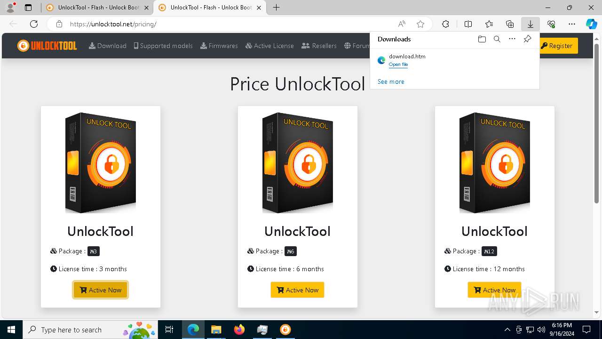Viewport: 602px width, 339px height.
Task: Click Active Now for M3 package
Action: point(101,290)
